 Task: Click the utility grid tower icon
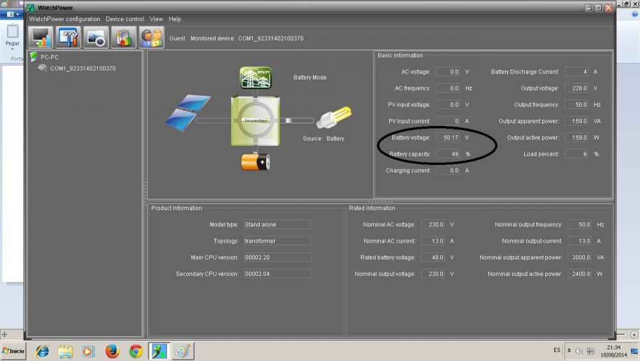[x=255, y=77]
